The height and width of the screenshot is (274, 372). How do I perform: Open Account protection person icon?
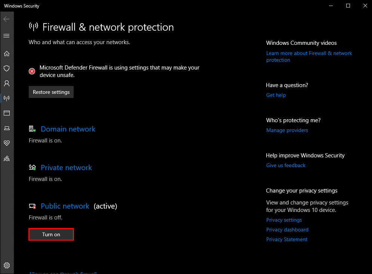(7, 83)
